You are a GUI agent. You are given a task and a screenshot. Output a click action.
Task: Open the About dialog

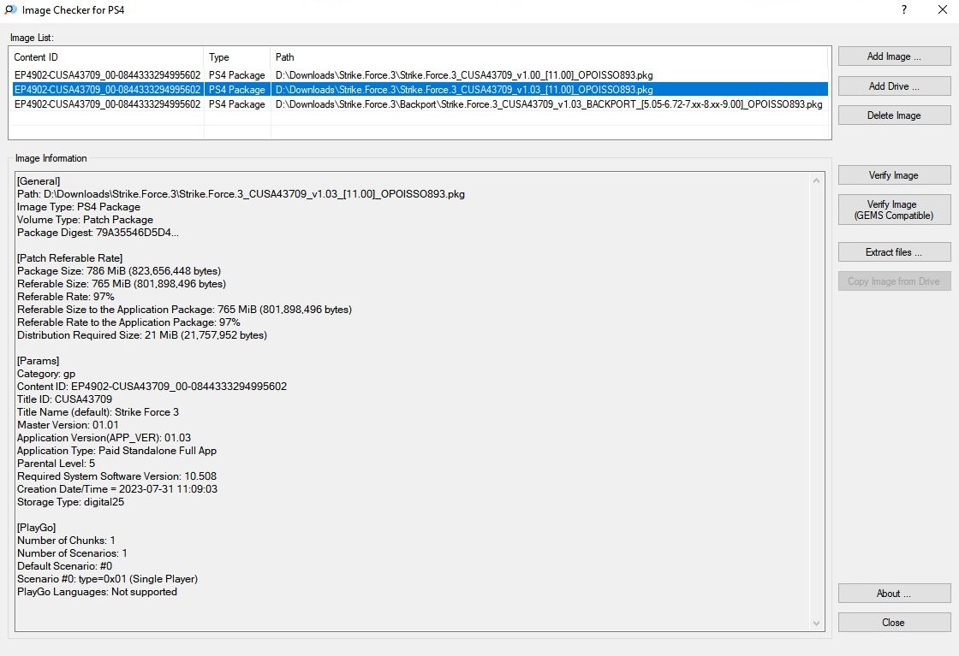(894, 594)
